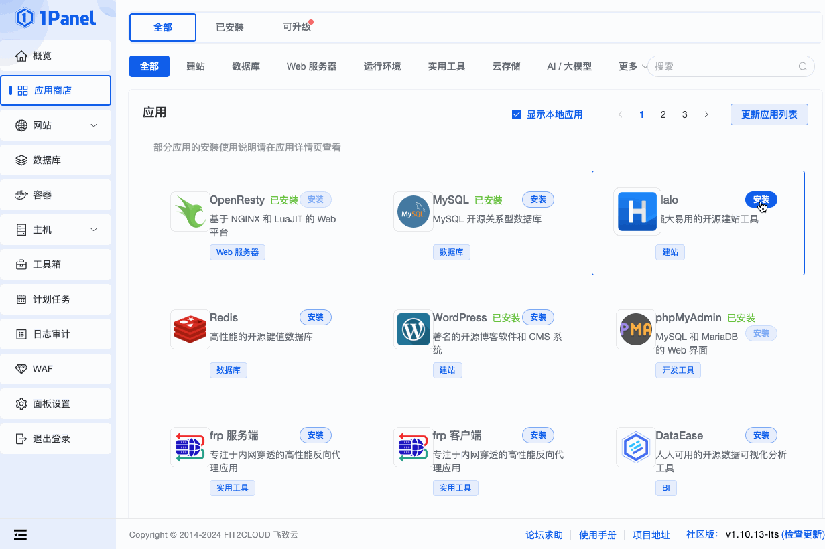Filter apps by AI / 大模型 category
The width and height of the screenshot is (825, 549).
569,66
